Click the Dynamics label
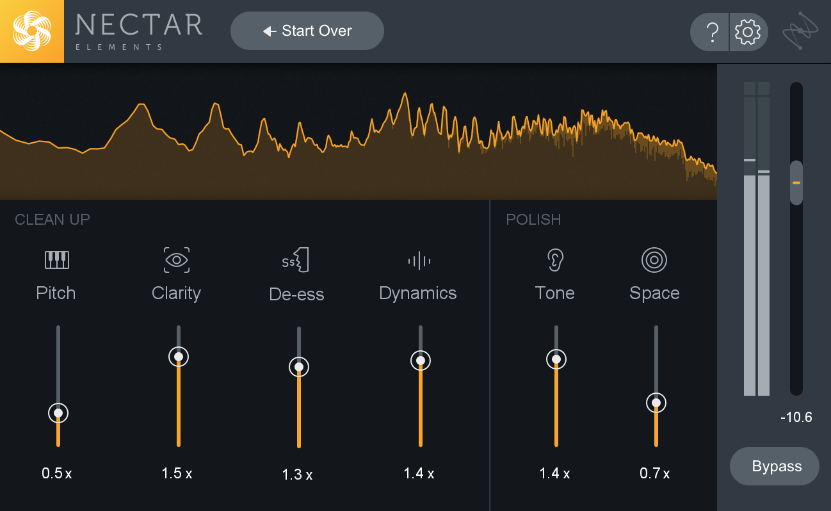The image size is (831, 511). 418,293
